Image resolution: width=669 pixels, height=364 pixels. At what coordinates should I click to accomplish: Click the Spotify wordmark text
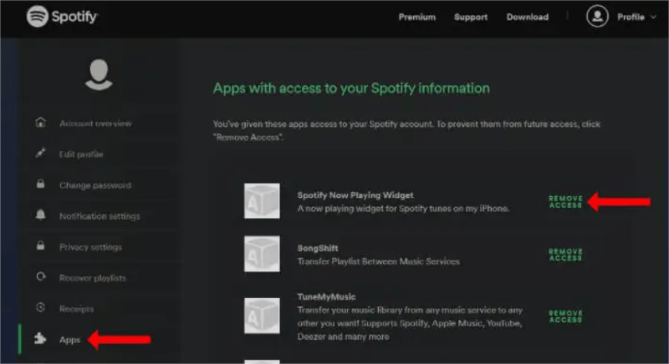(x=74, y=17)
